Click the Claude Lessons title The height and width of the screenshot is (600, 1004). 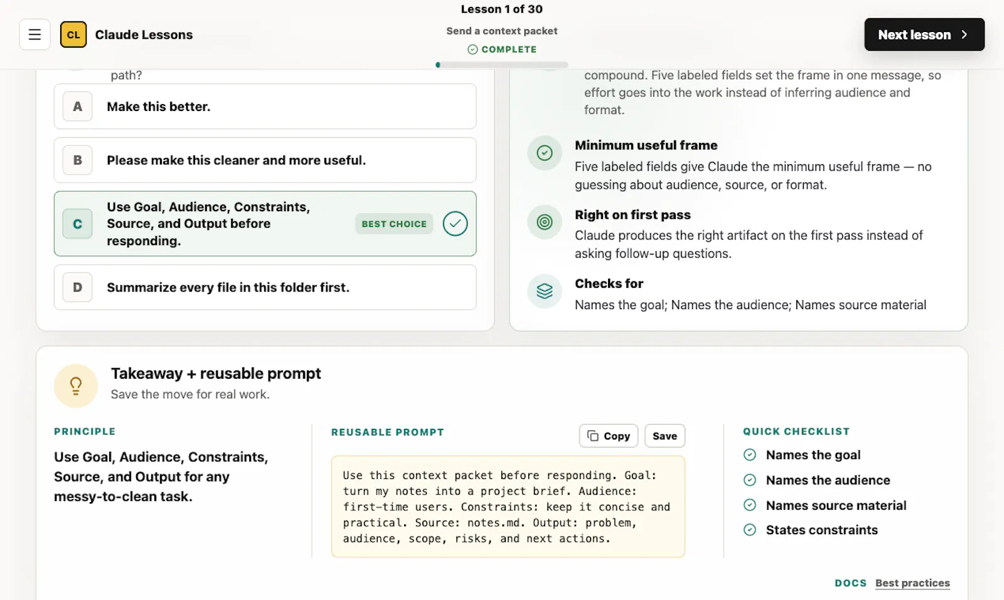point(144,34)
